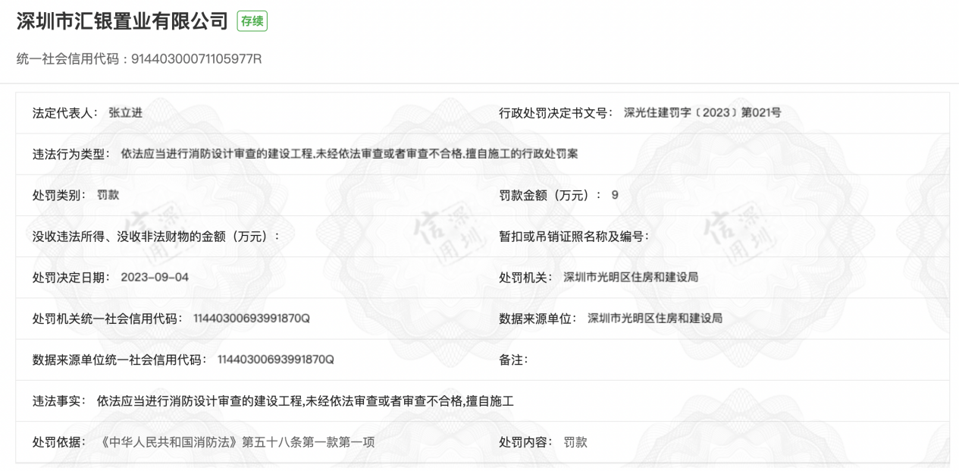Viewport: 959px width, 471px height.
Task: Click the violation fact text ending 擅自施工
Action: 306,400
